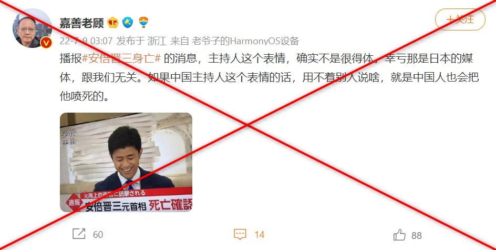Like the post with thumbs-up icon

coord(399,235)
